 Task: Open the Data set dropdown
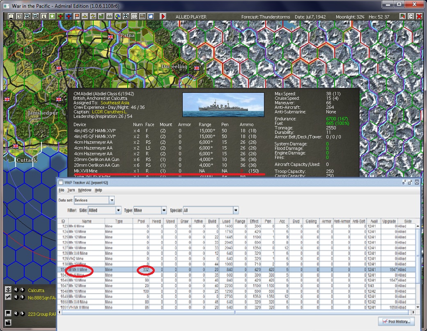[112, 200]
